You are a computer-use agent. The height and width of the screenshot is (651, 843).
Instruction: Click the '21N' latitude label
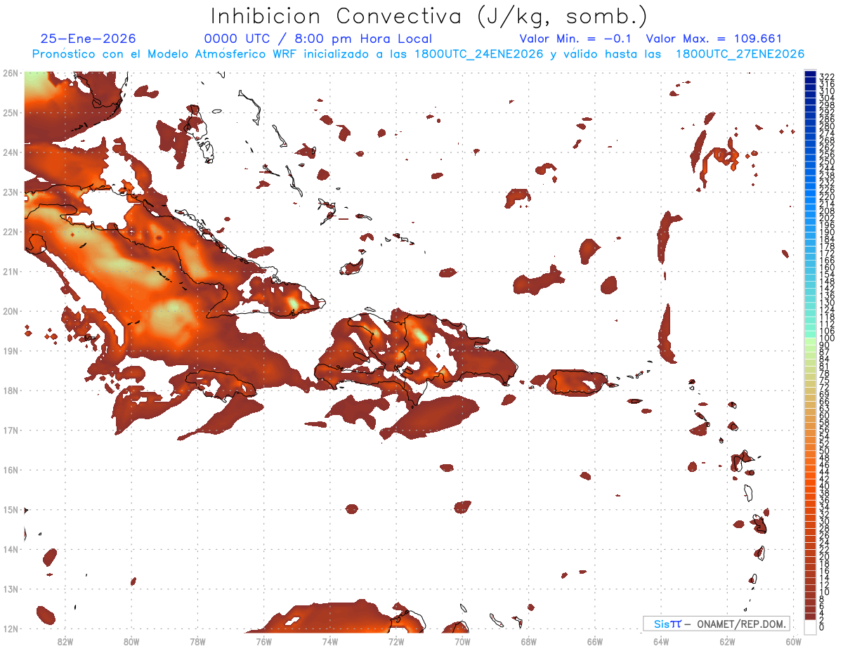[x=10, y=271]
